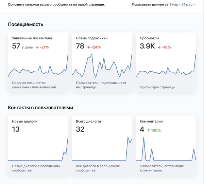Image resolution: width=204 pixels, height=184 pixels.
Task: Click the red down arrow beside -24%
Action: [89, 47]
